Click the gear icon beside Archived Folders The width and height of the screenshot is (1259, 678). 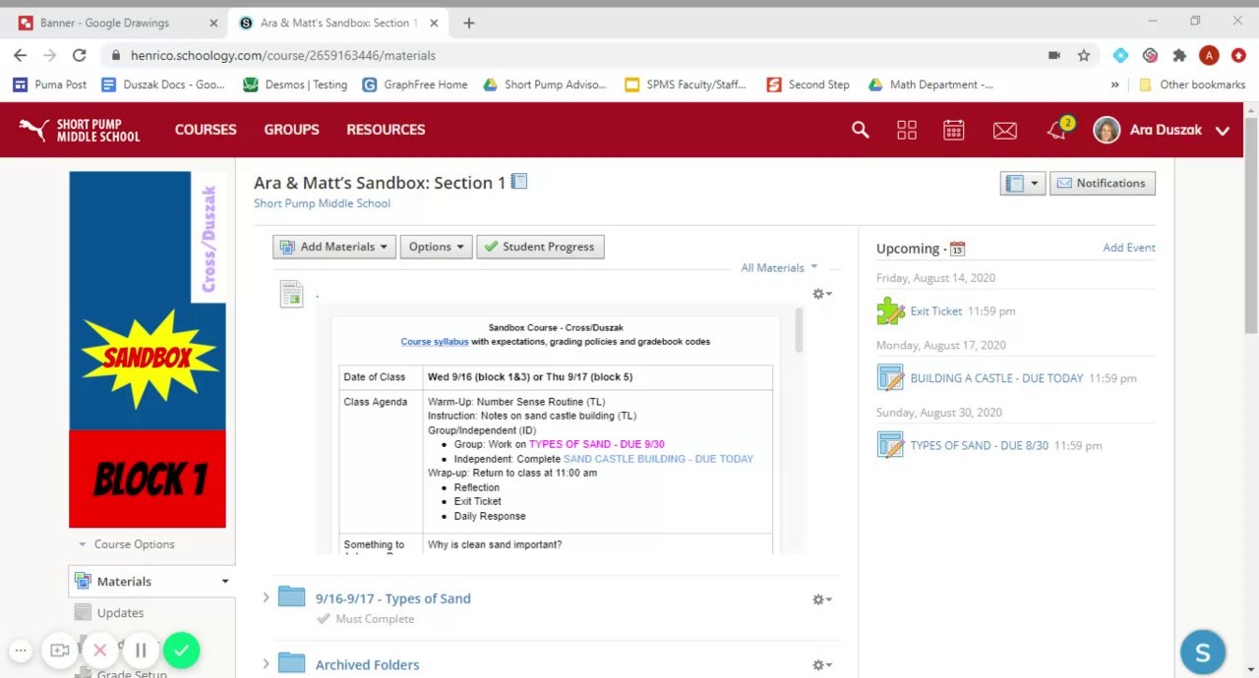pos(821,665)
